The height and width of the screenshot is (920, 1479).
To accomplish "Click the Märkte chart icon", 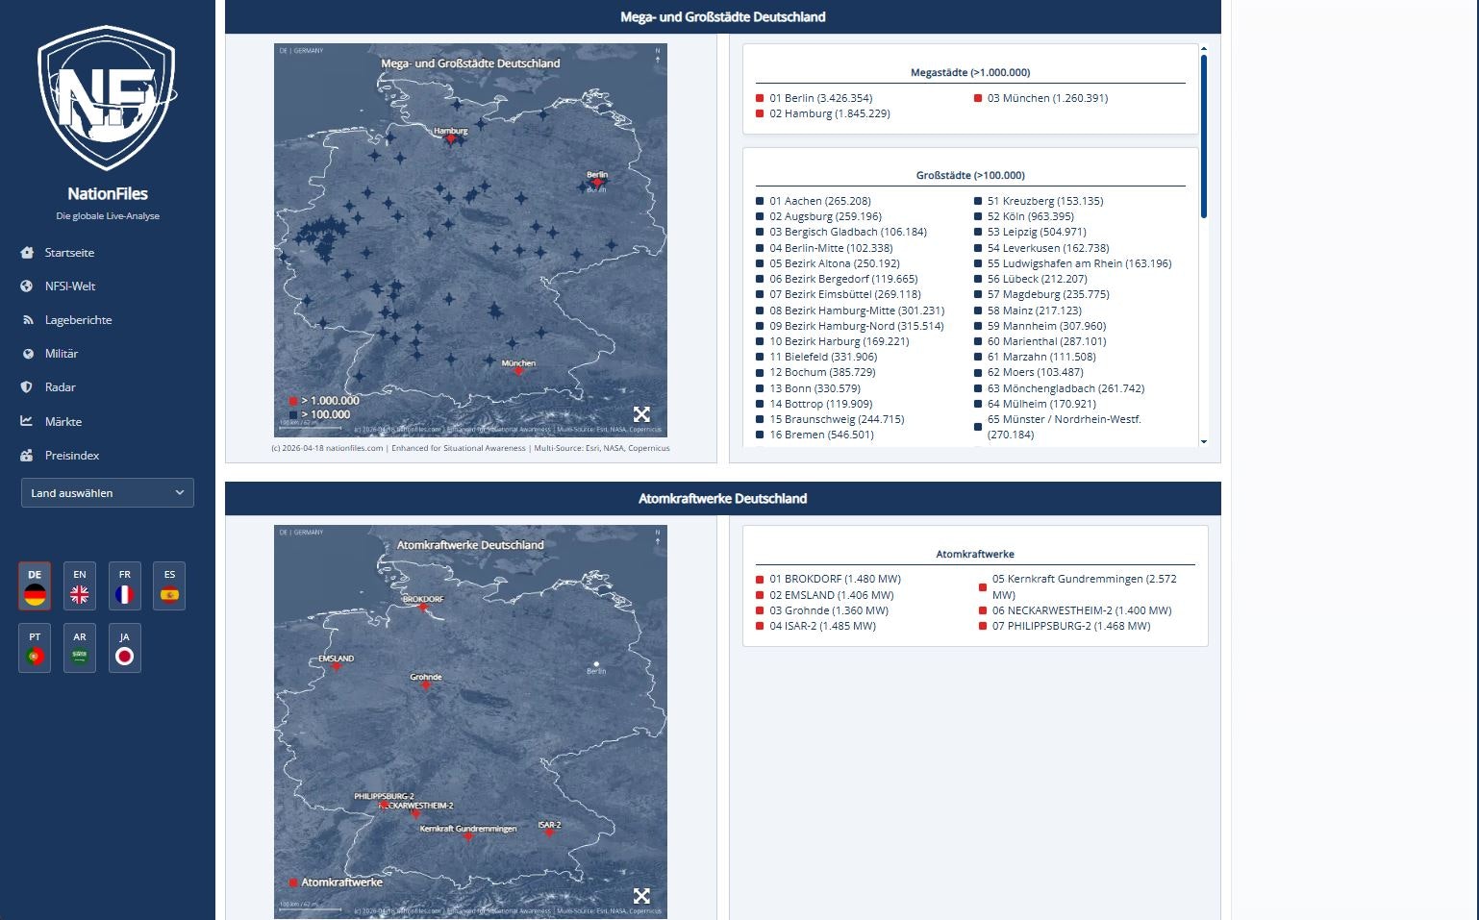I will [27, 422].
